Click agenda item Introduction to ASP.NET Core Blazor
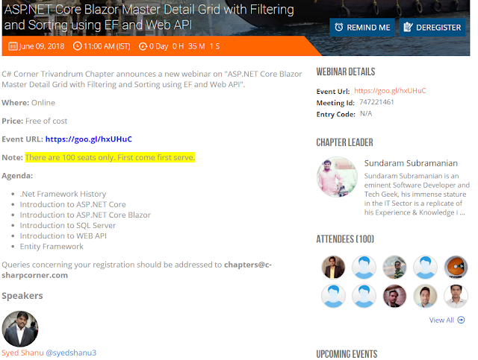 tap(85, 215)
